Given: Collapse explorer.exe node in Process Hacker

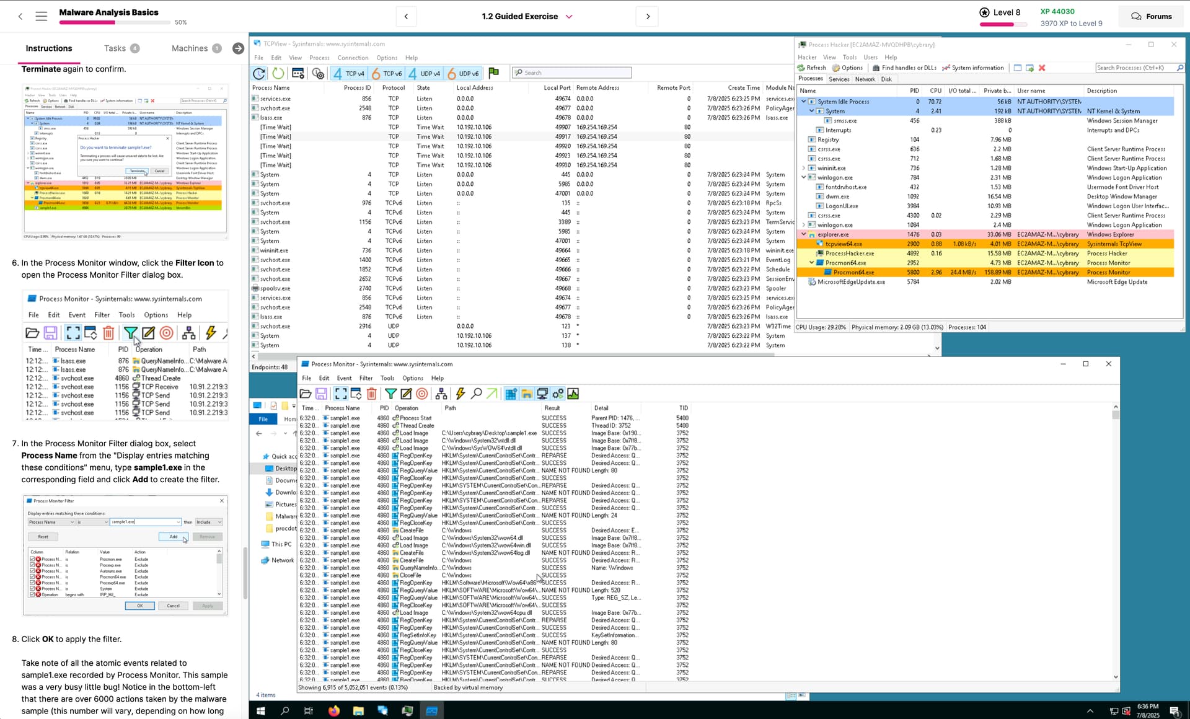Looking at the screenshot, I should point(804,234).
